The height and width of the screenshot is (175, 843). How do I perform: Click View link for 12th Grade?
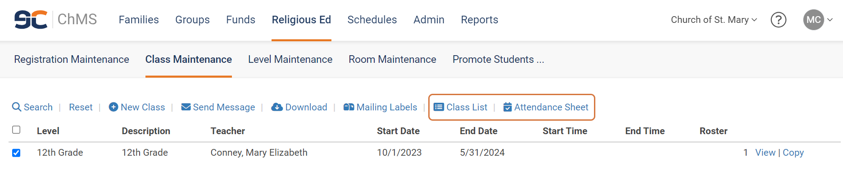(x=765, y=153)
